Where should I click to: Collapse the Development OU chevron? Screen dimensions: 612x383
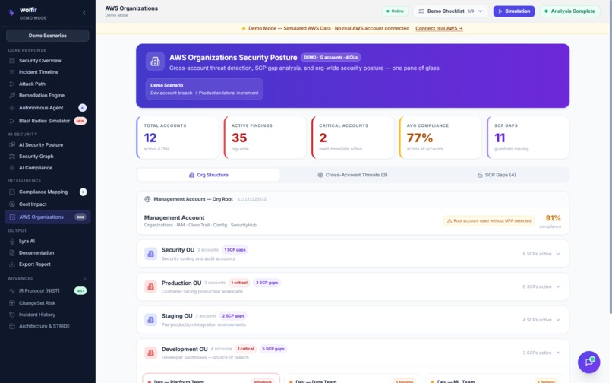558,353
